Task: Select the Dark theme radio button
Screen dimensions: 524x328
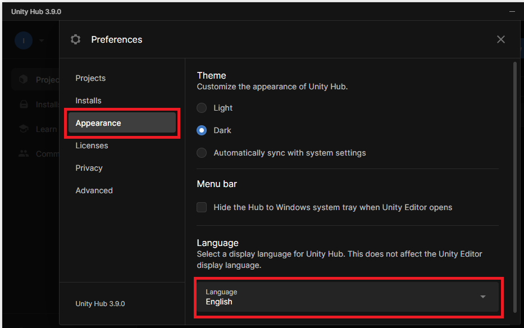Action: (202, 130)
